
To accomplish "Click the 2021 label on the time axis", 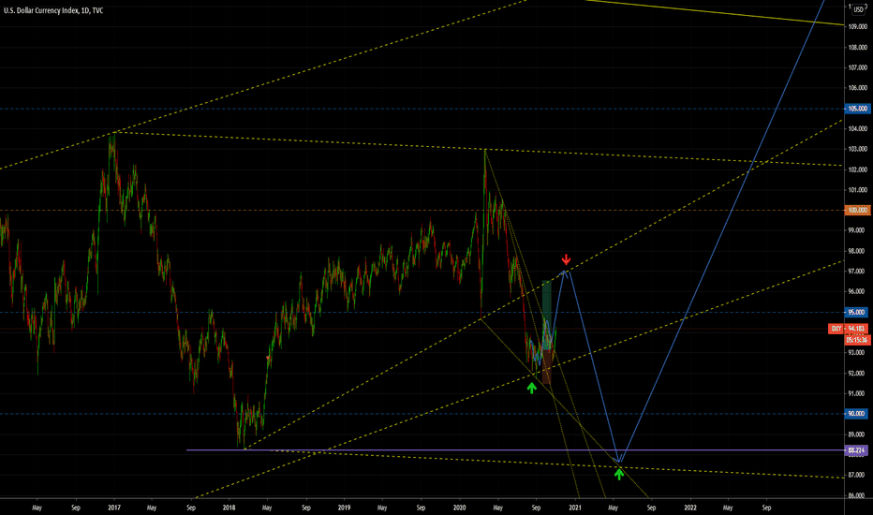I will tap(575, 508).
